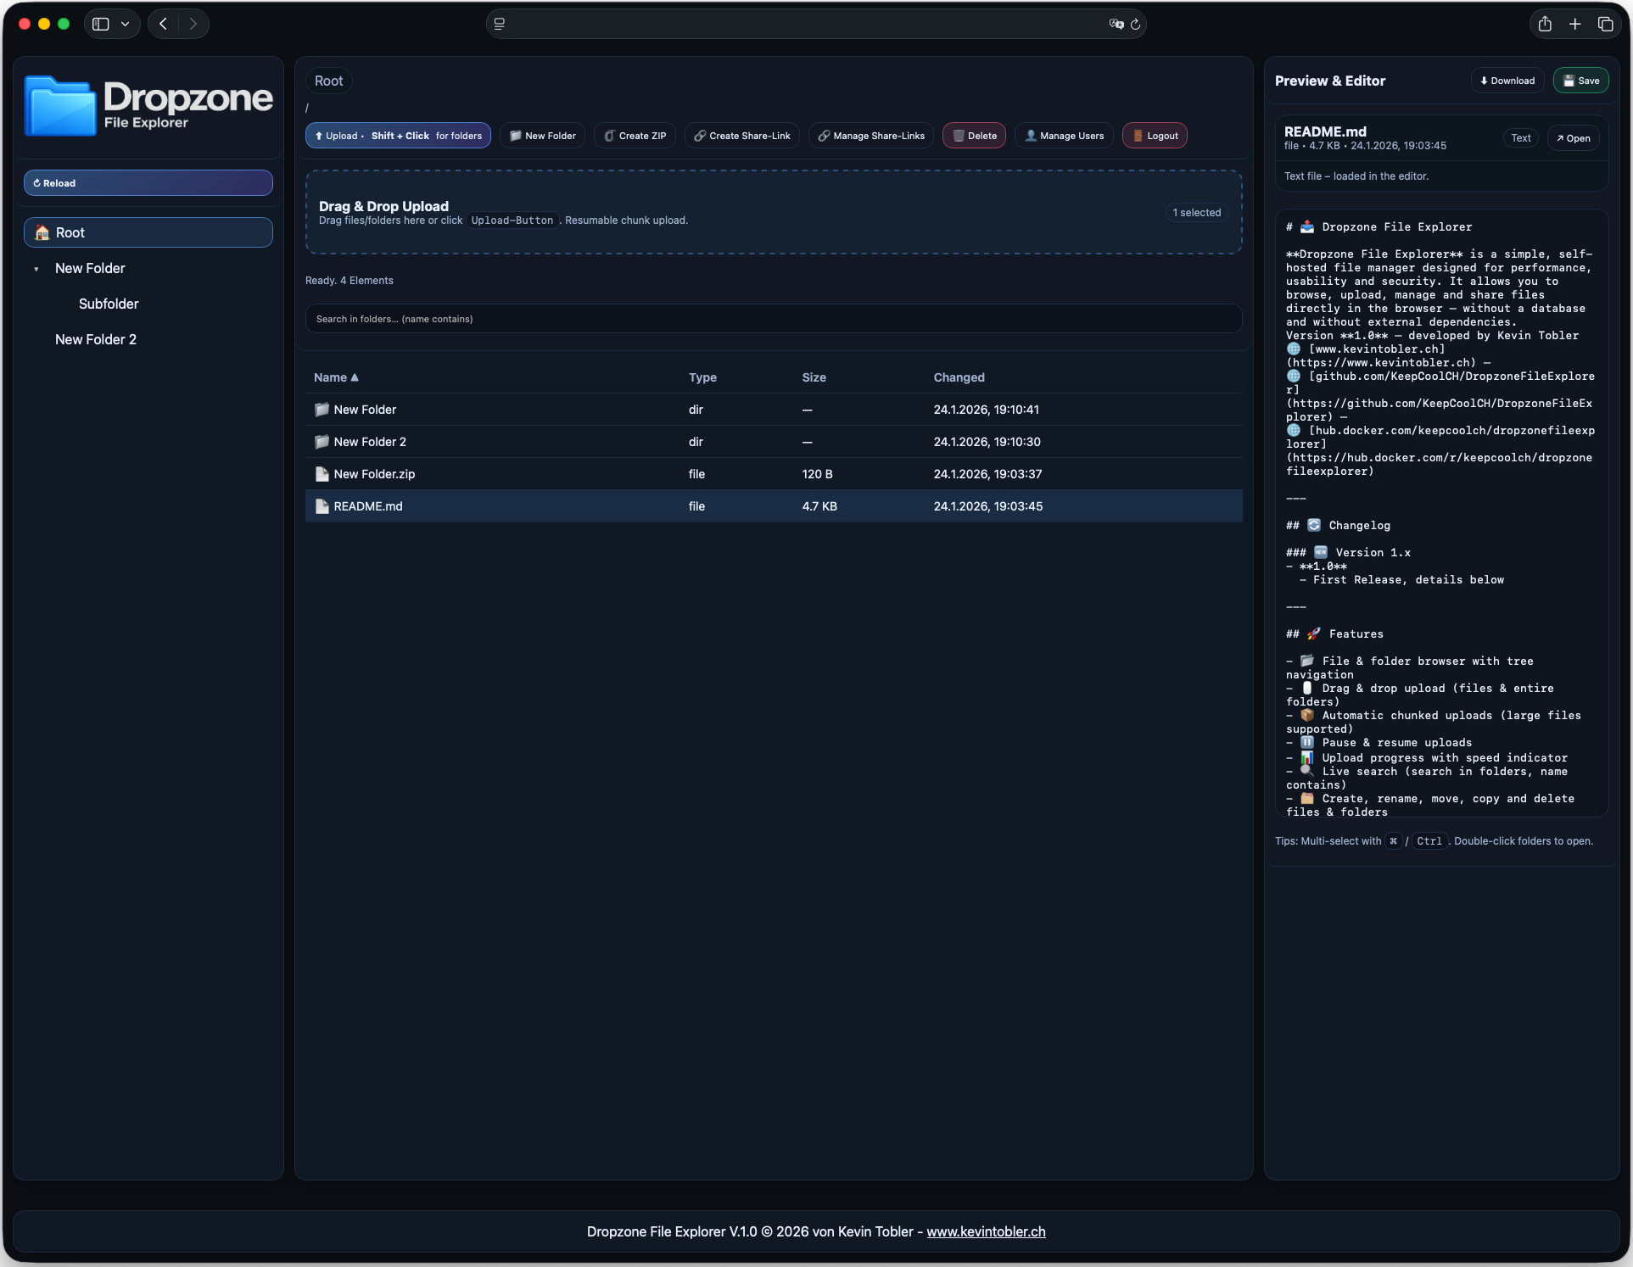This screenshot has height=1267, width=1633.
Task: Collapse New Folder in the folder tree
Action: coord(36,268)
